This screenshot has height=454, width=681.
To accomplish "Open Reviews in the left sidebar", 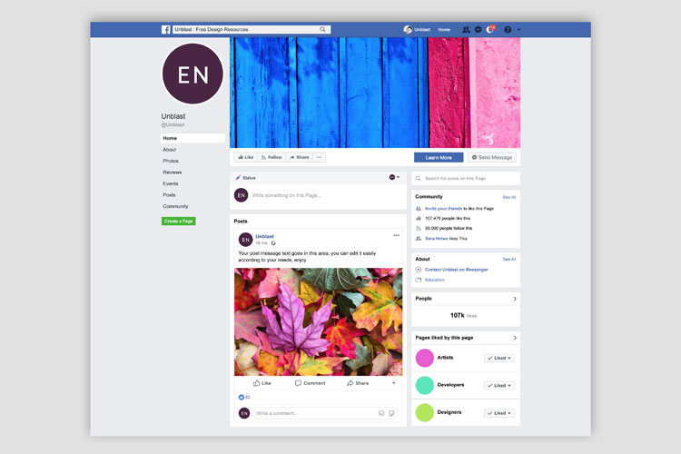I will click(172, 172).
